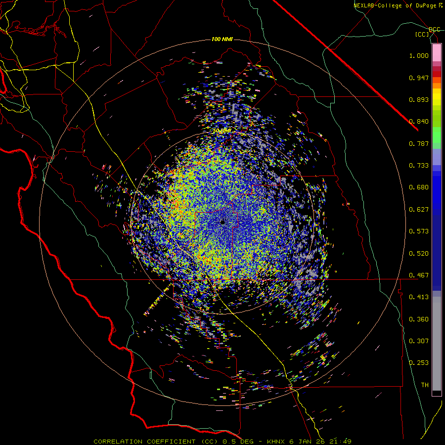The image size is (445, 445).
Task: Click the [CC] legend unit label
Action: coord(422,34)
